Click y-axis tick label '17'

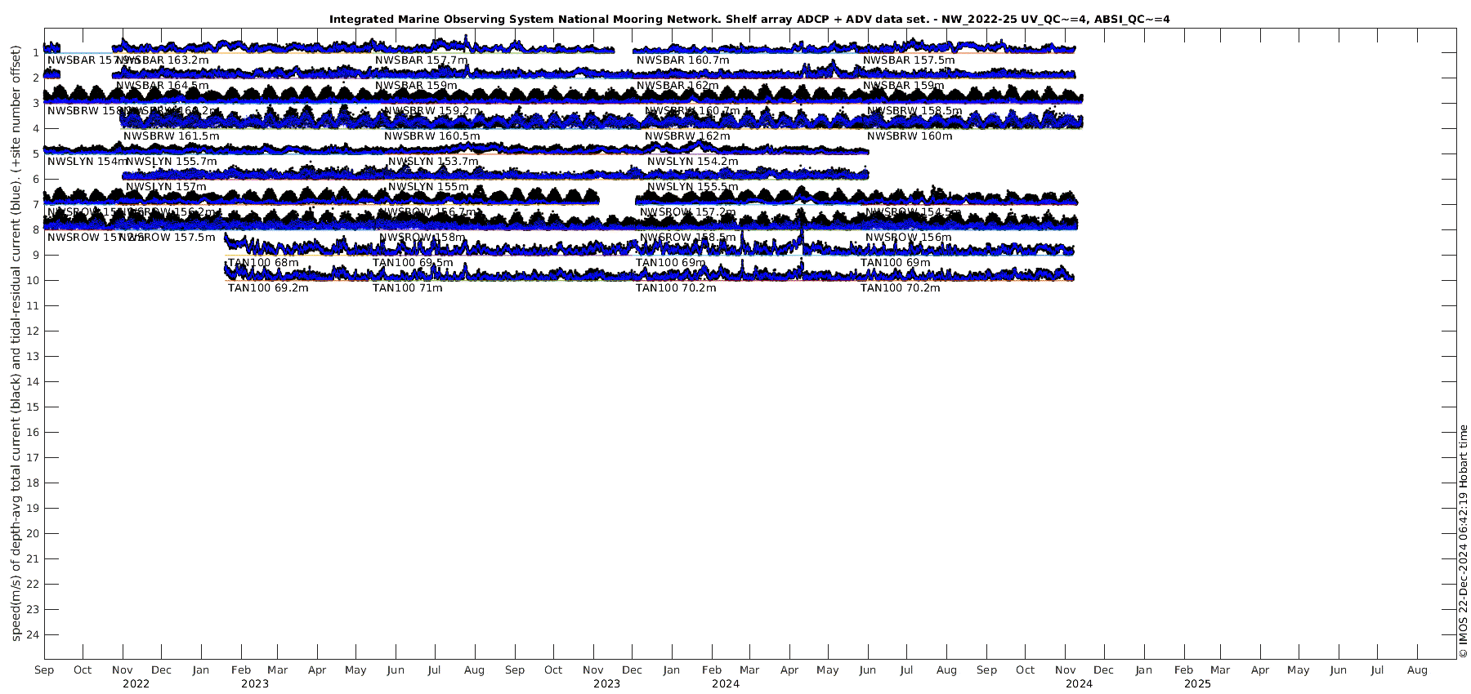click(x=33, y=457)
